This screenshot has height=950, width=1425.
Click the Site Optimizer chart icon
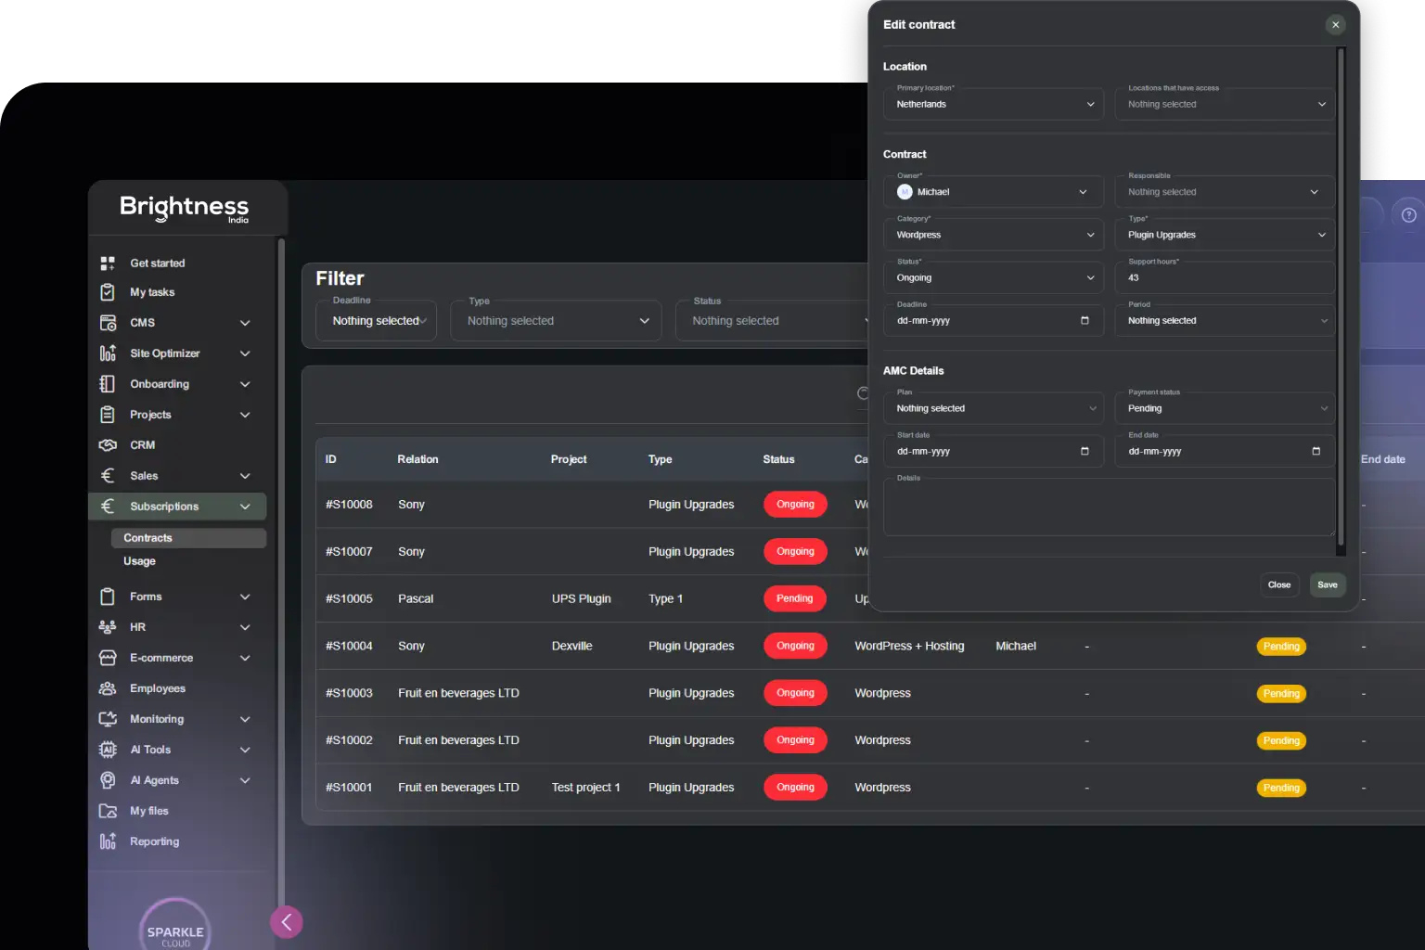[x=108, y=353]
